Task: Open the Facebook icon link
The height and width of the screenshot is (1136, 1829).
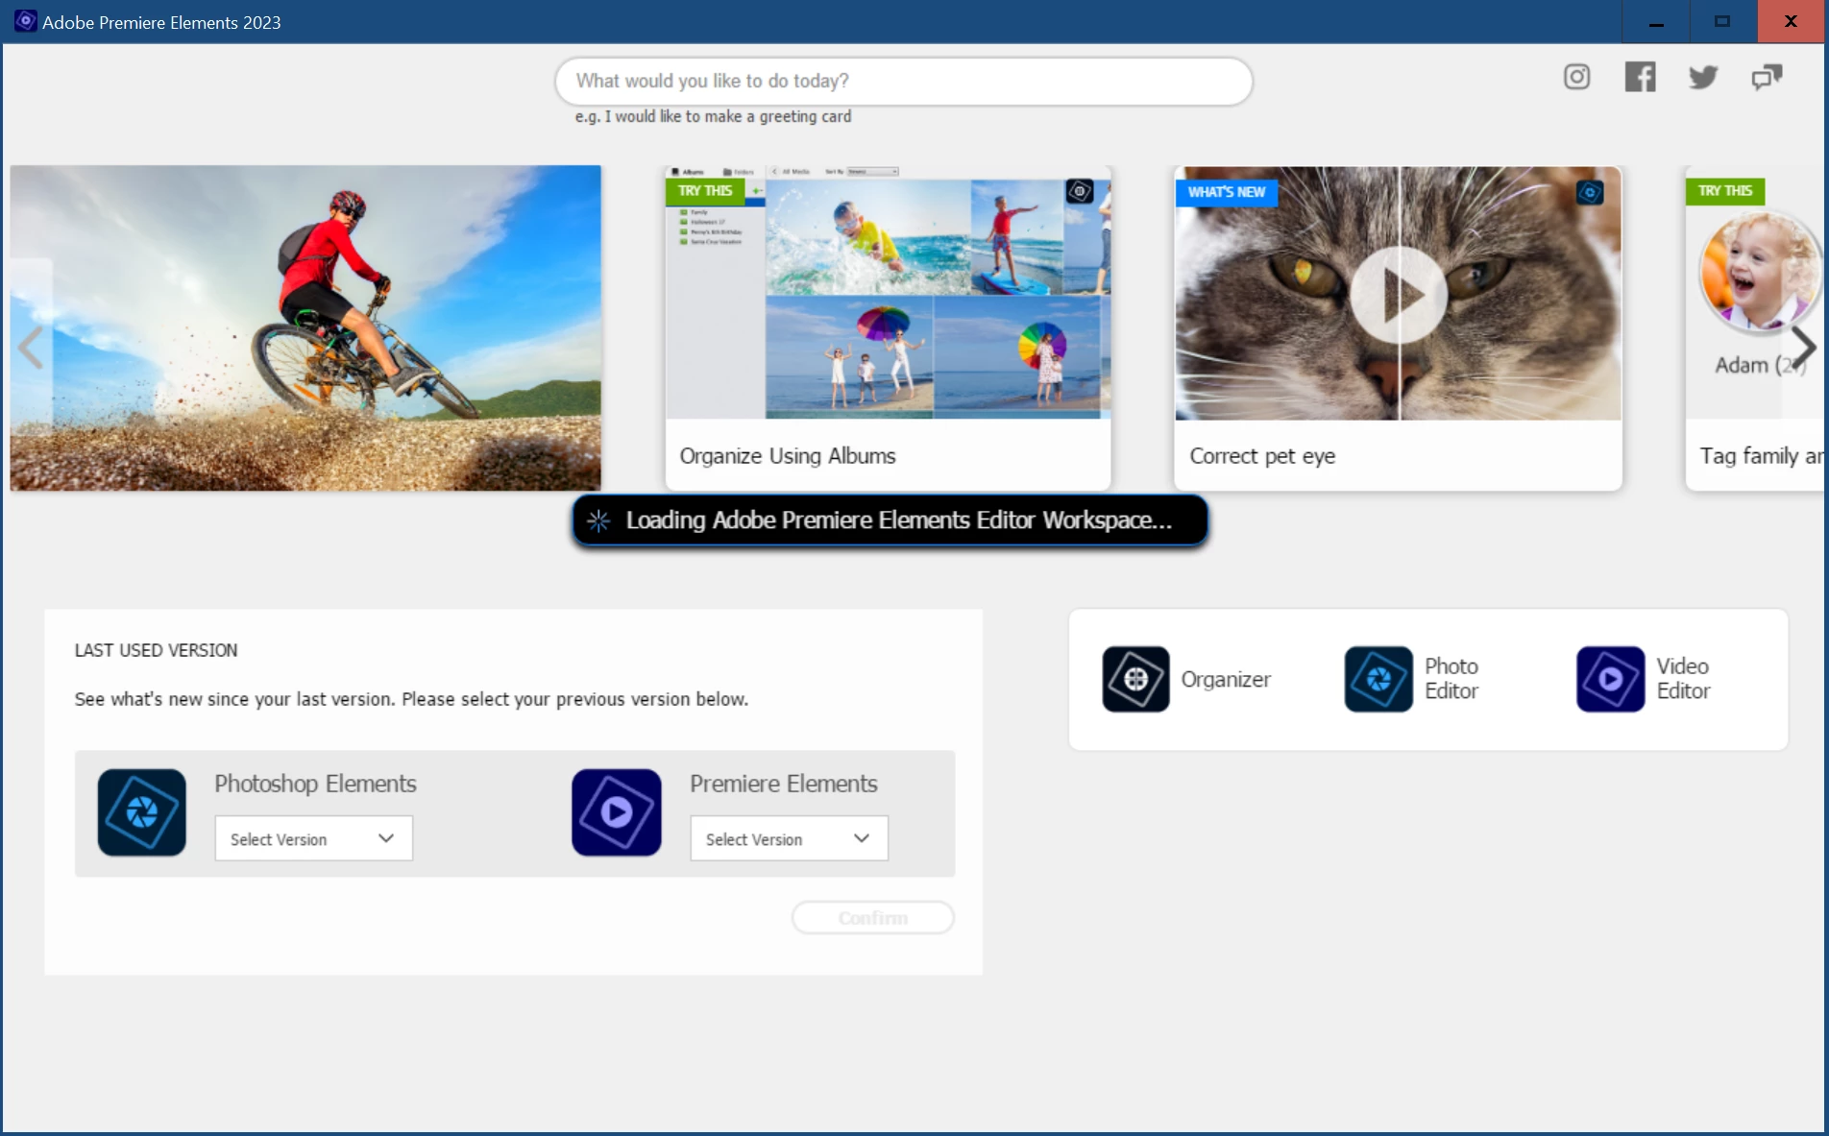Action: [x=1640, y=77]
